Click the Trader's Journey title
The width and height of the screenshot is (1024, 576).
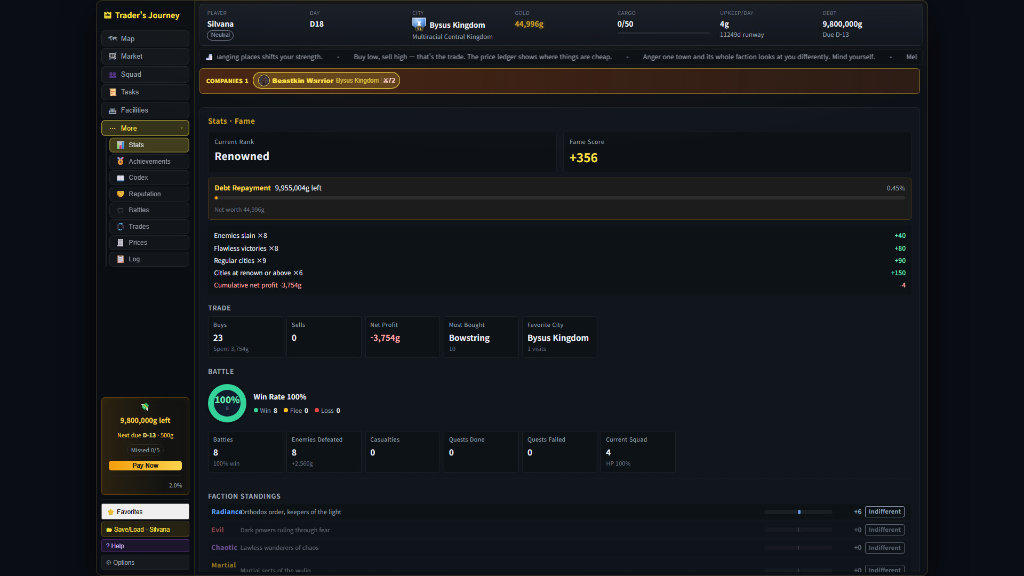point(147,15)
